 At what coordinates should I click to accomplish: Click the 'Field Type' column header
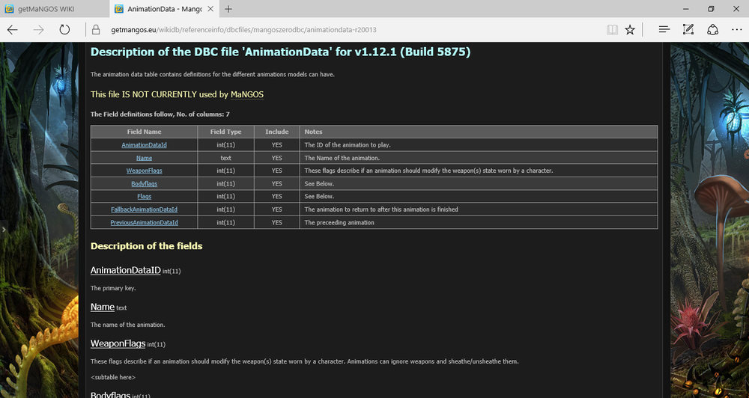(x=225, y=132)
